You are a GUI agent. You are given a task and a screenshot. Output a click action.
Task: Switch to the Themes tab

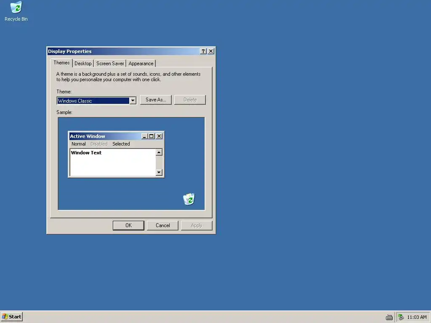click(x=61, y=63)
